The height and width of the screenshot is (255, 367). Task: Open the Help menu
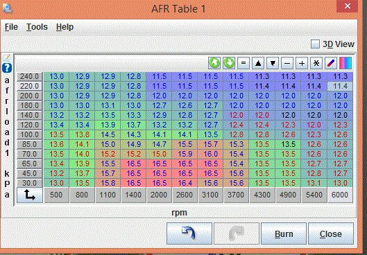tap(65, 27)
